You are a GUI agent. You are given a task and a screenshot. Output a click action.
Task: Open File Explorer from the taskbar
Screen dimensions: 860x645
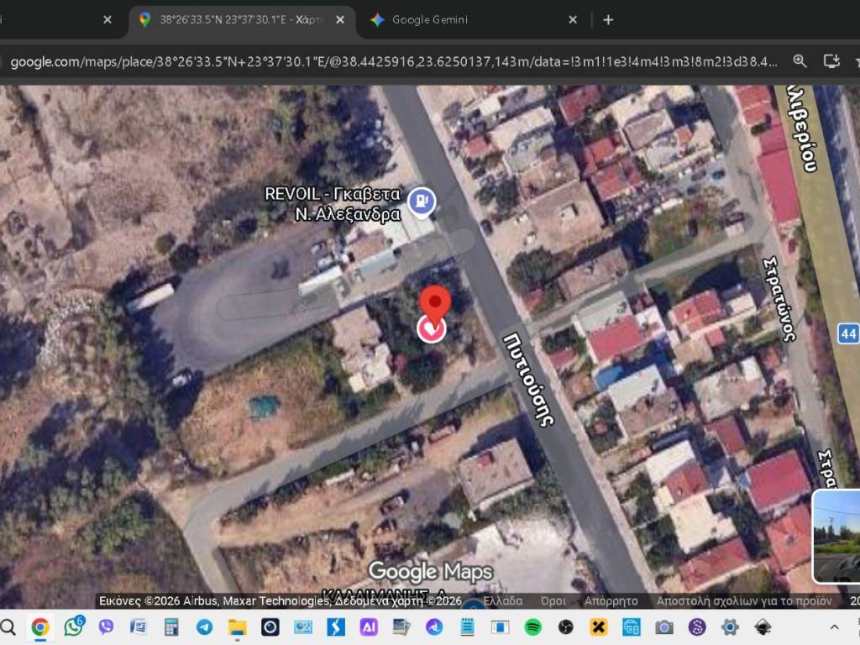tap(237, 627)
